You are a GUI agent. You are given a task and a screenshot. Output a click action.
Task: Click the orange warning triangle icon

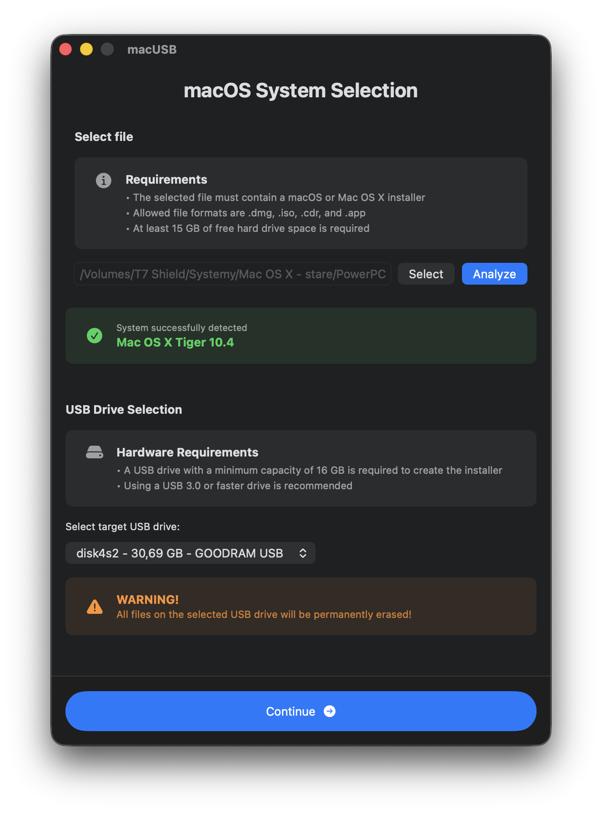(95, 606)
